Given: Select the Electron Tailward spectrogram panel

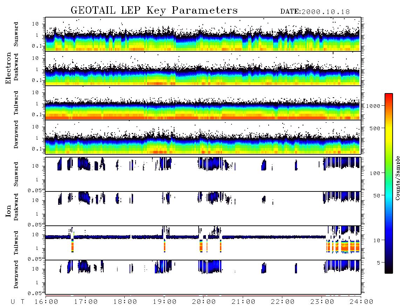Looking at the screenshot, I should [203, 103].
